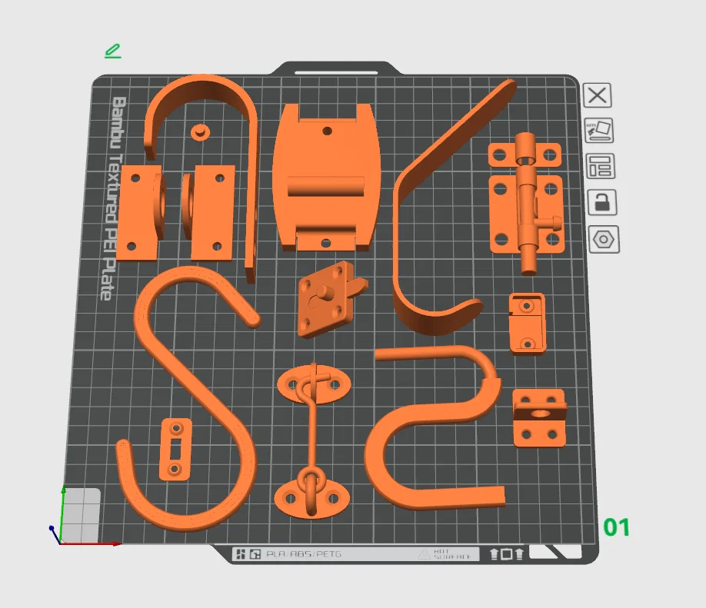Select the right rectangular bearing block model
This screenshot has width=706, height=608.
pos(208,213)
